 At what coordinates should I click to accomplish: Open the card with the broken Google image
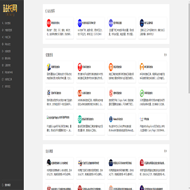pyautogui.click(x=60, y=124)
